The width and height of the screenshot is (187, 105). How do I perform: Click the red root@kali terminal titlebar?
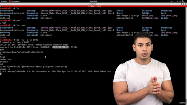93,6
